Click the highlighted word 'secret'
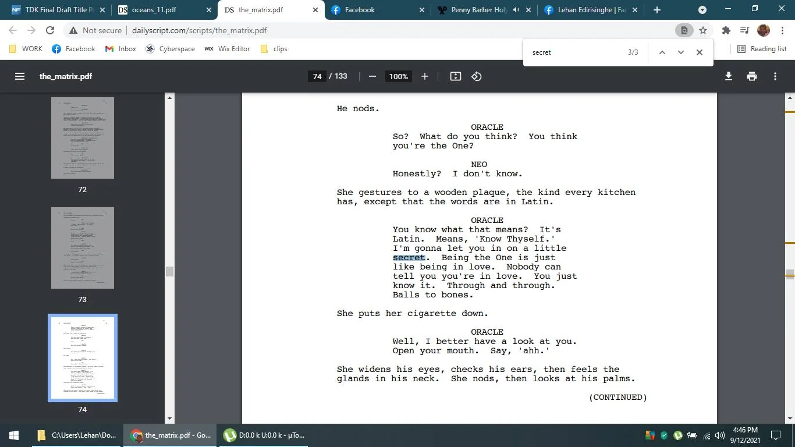 [x=409, y=257]
